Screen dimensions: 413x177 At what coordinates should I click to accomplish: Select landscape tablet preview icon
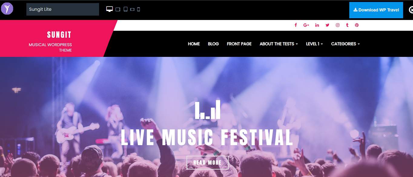tap(118, 9)
